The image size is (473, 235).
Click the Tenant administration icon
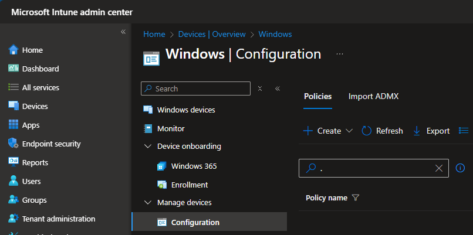point(13,218)
